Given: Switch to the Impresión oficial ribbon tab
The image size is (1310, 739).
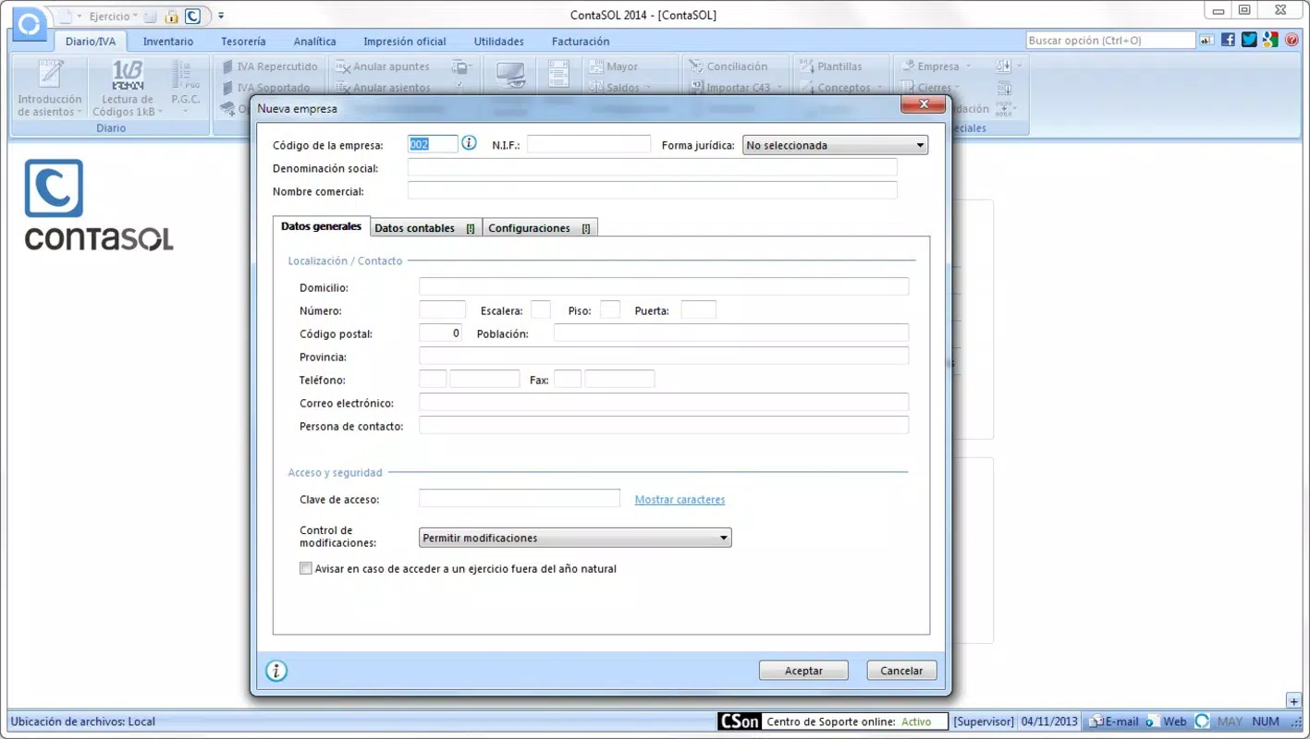Looking at the screenshot, I should click(x=405, y=42).
